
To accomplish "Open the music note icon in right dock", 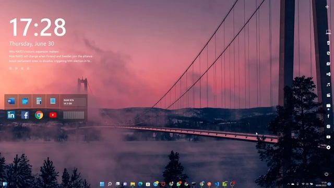I will pos(328,85).
